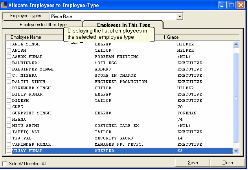The height and width of the screenshot is (170, 248).
Task: Click the application icon in title bar
Action: pyautogui.click(x=4, y=5)
